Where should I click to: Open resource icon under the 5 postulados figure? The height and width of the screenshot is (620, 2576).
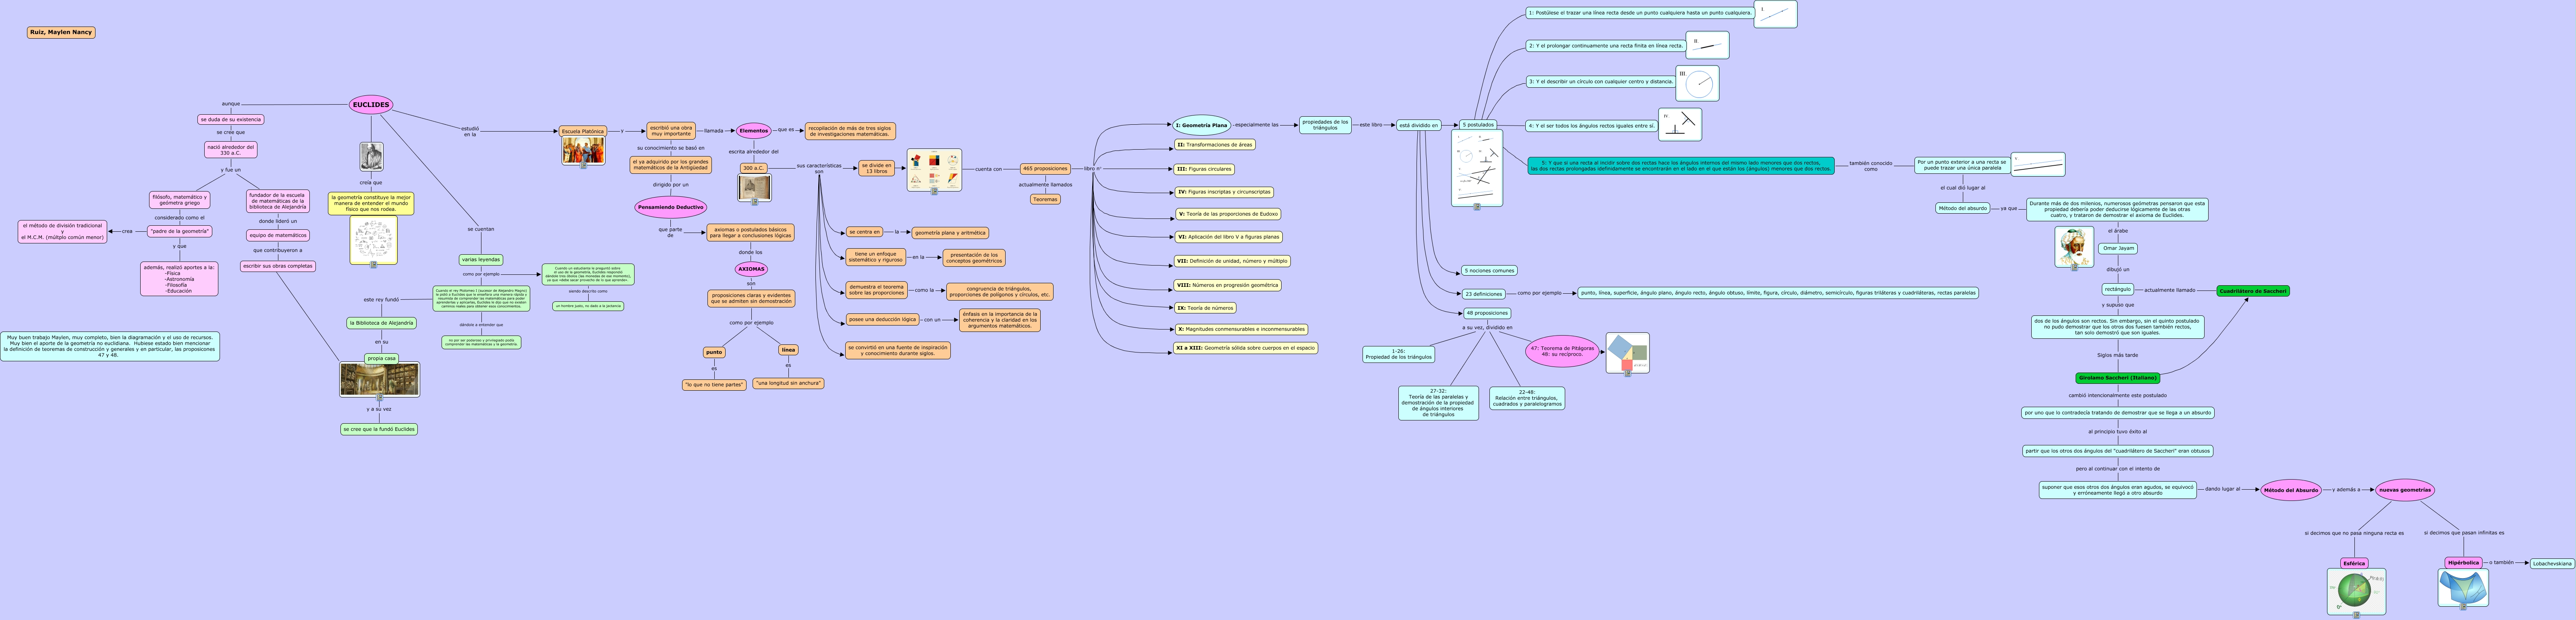tap(1477, 207)
